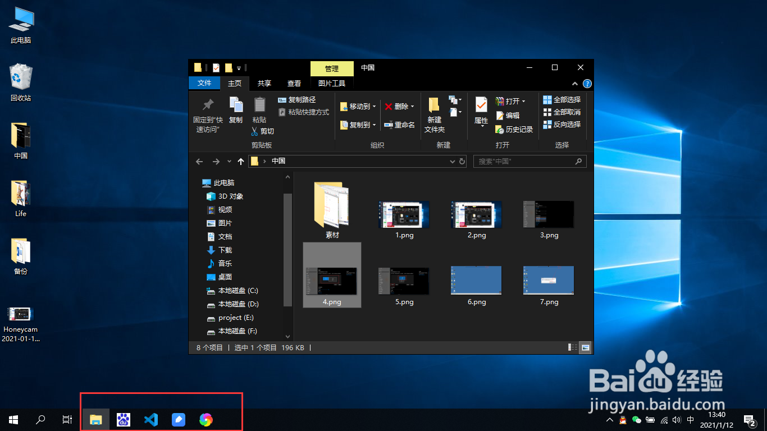Navigate back using the back arrow
Viewport: 767px width, 431px height.
click(x=199, y=161)
